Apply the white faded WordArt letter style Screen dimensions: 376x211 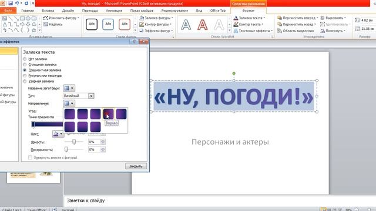[219, 25]
